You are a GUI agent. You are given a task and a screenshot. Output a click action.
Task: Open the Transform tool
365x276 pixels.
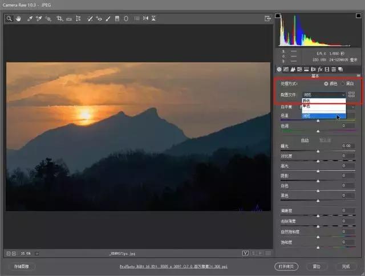[x=78, y=18]
